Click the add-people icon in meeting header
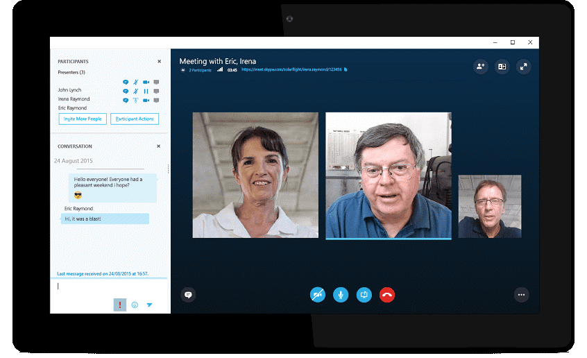The width and height of the screenshot is (587, 358). coord(481,67)
